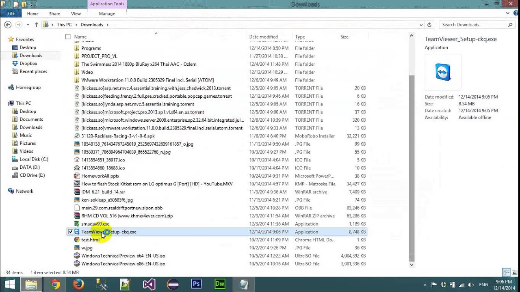The width and height of the screenshot is (520, 292).
Task: Go up one level with Up arrow
Action: click(37, 25)
